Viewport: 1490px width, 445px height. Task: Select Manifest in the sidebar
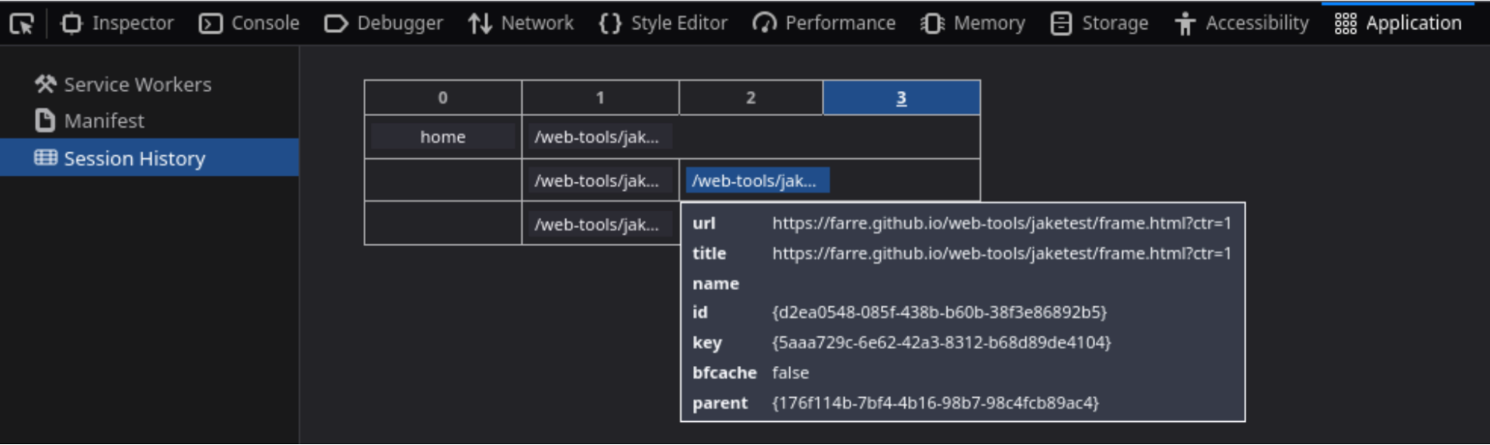[90, 121]
